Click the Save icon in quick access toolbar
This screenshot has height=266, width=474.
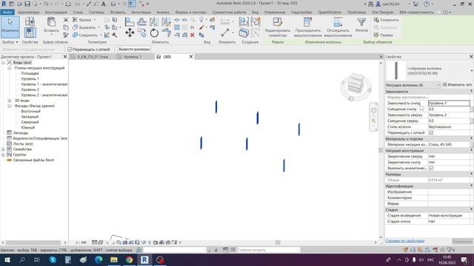[x=27, y=4]
